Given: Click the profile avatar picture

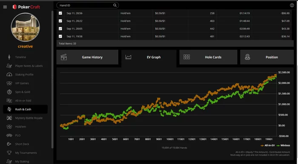Looking at the screenshot, I should [x=25, y=27].
